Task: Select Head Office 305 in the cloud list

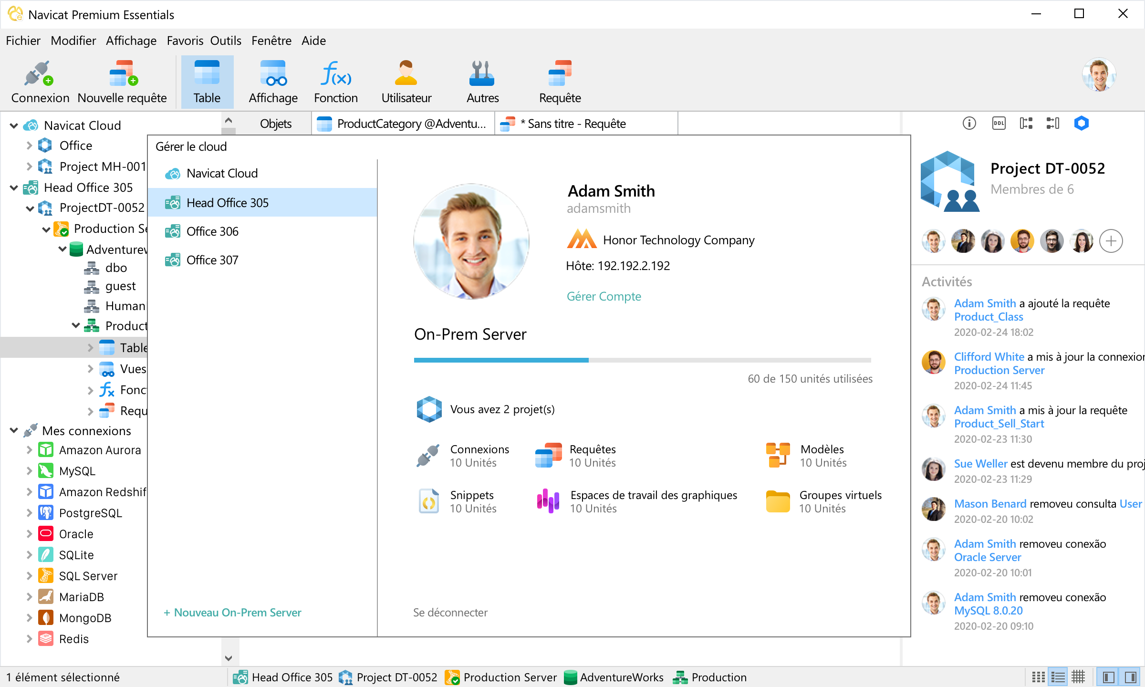Action: [x=262, y=203]
